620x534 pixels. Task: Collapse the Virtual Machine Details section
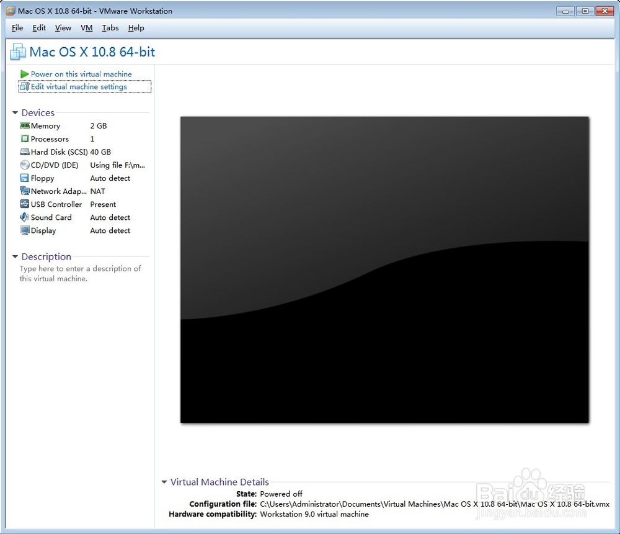(164, 482)
